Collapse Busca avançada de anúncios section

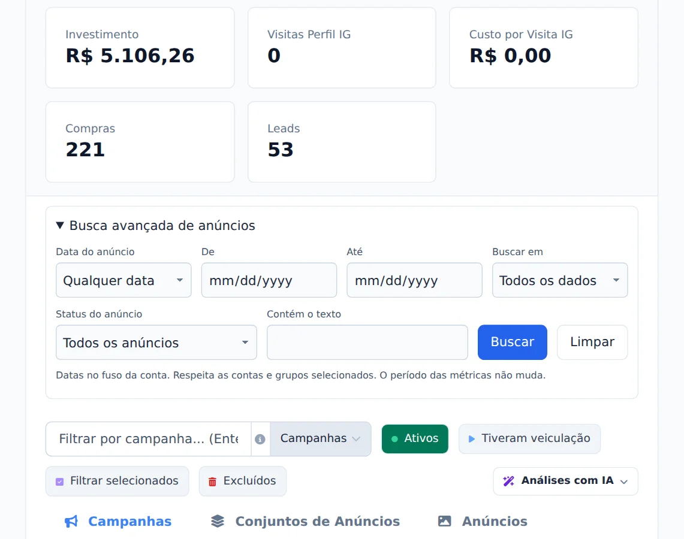(x=155, y=225)
